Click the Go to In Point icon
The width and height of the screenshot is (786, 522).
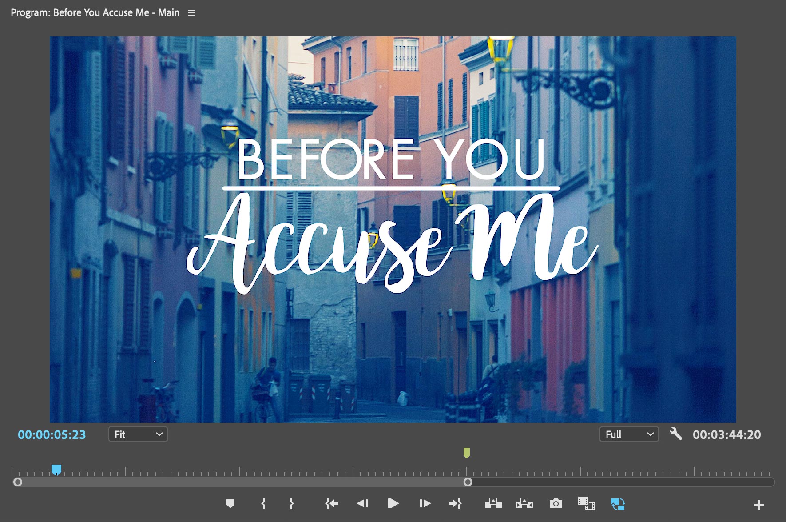331,503
